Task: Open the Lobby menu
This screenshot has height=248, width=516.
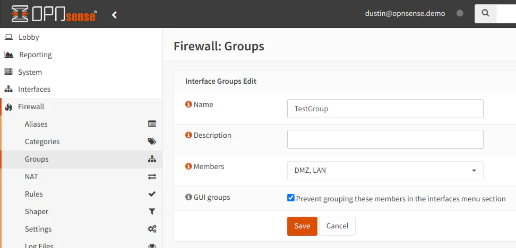Action: pos(29,37)
